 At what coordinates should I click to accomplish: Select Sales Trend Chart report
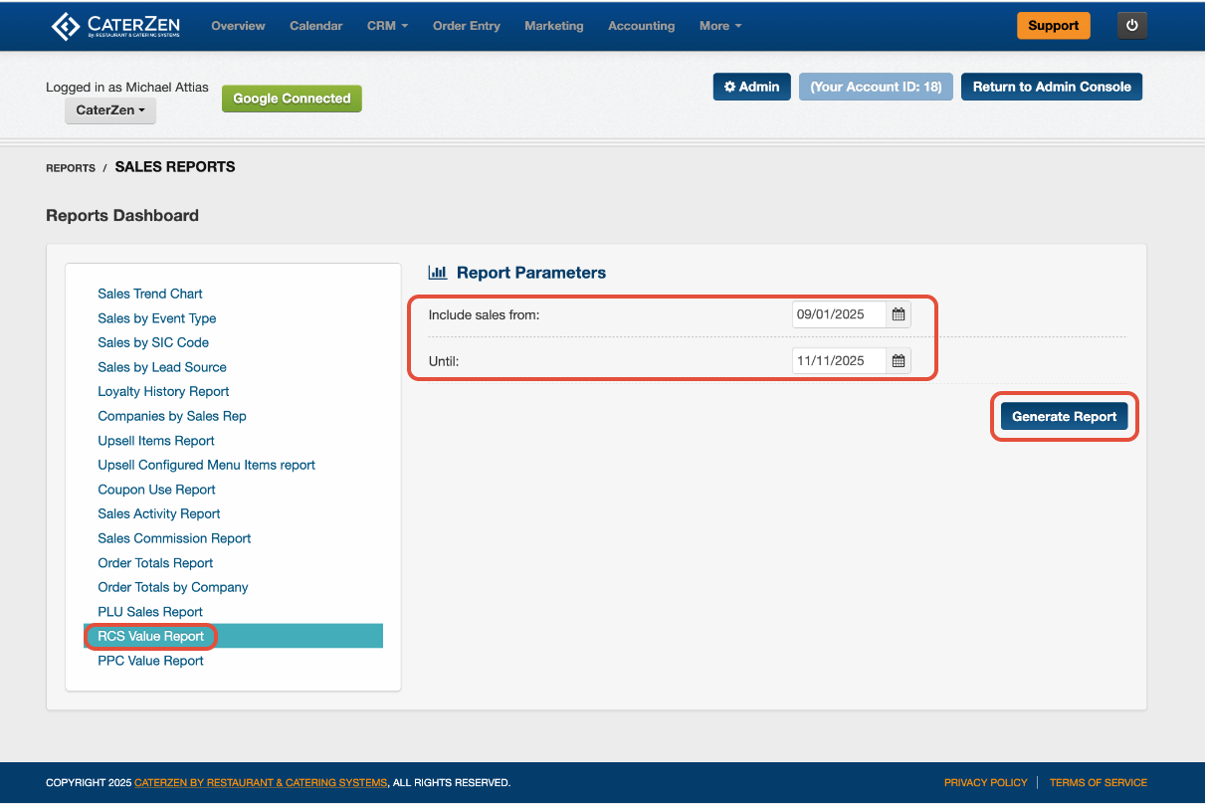click(150, 294)
